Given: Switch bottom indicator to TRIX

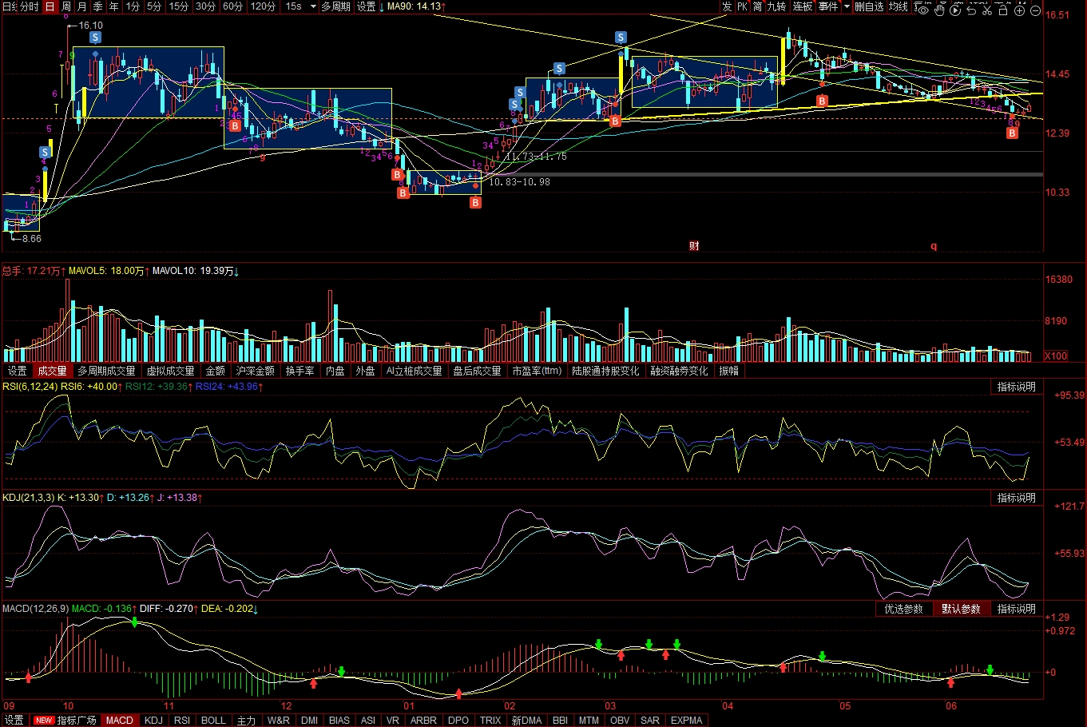Looking at the screenshot, I should tap(490, 720).
